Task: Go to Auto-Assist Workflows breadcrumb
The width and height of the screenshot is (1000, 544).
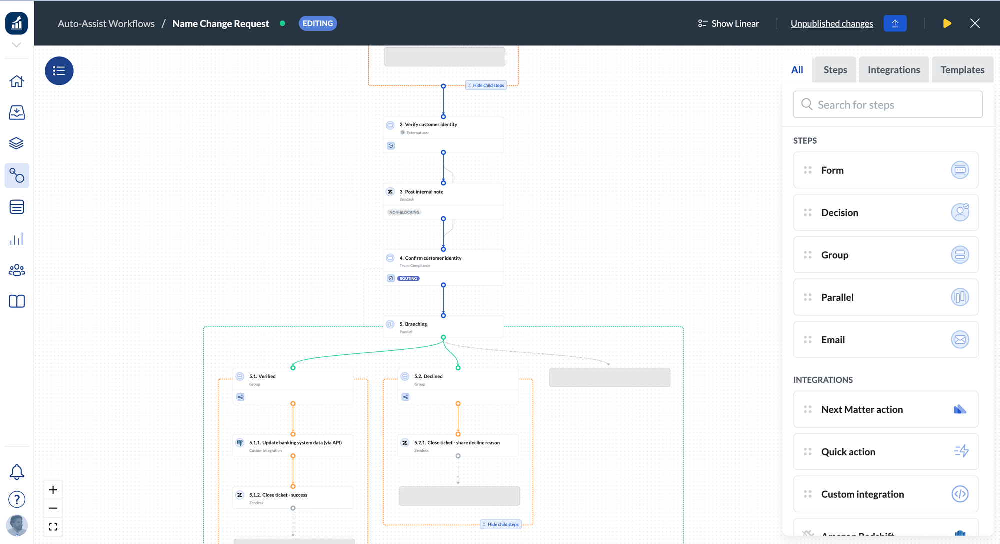Action: 106,23
